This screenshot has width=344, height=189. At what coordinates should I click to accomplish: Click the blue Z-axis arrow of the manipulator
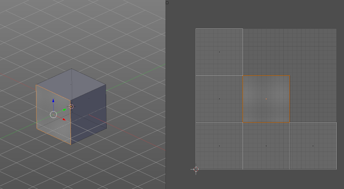(x=53, y=101)
